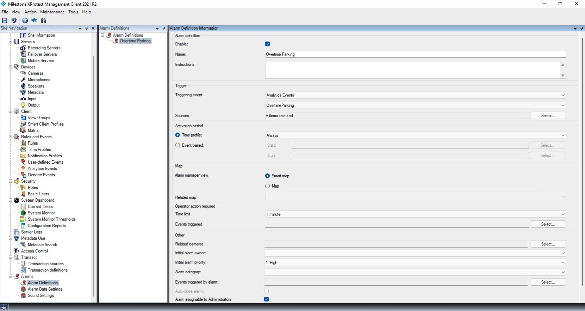585x311 pixels.
Task: Select Transaction definitions tree item
Action: [x=48, y=270]
